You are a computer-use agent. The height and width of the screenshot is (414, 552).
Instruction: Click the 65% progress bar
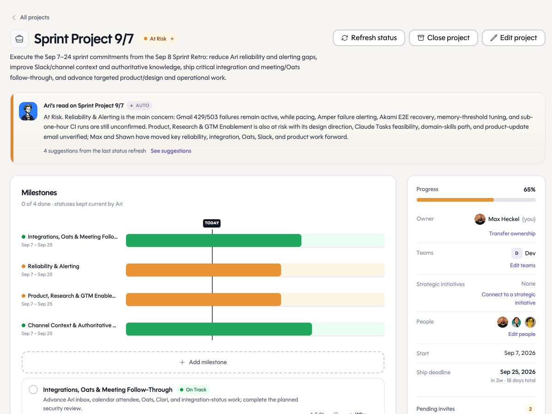click(x=476, y=200)
